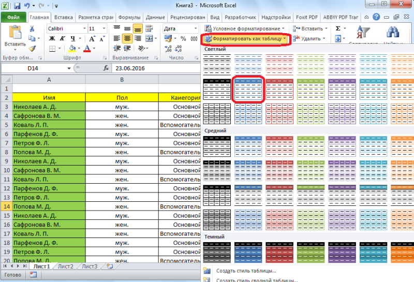The height and width of the screenshot is (282, 414).
Task: Switch to the Лист3 sheet tab
Action: pyautogui.click(x=90, y=266)
